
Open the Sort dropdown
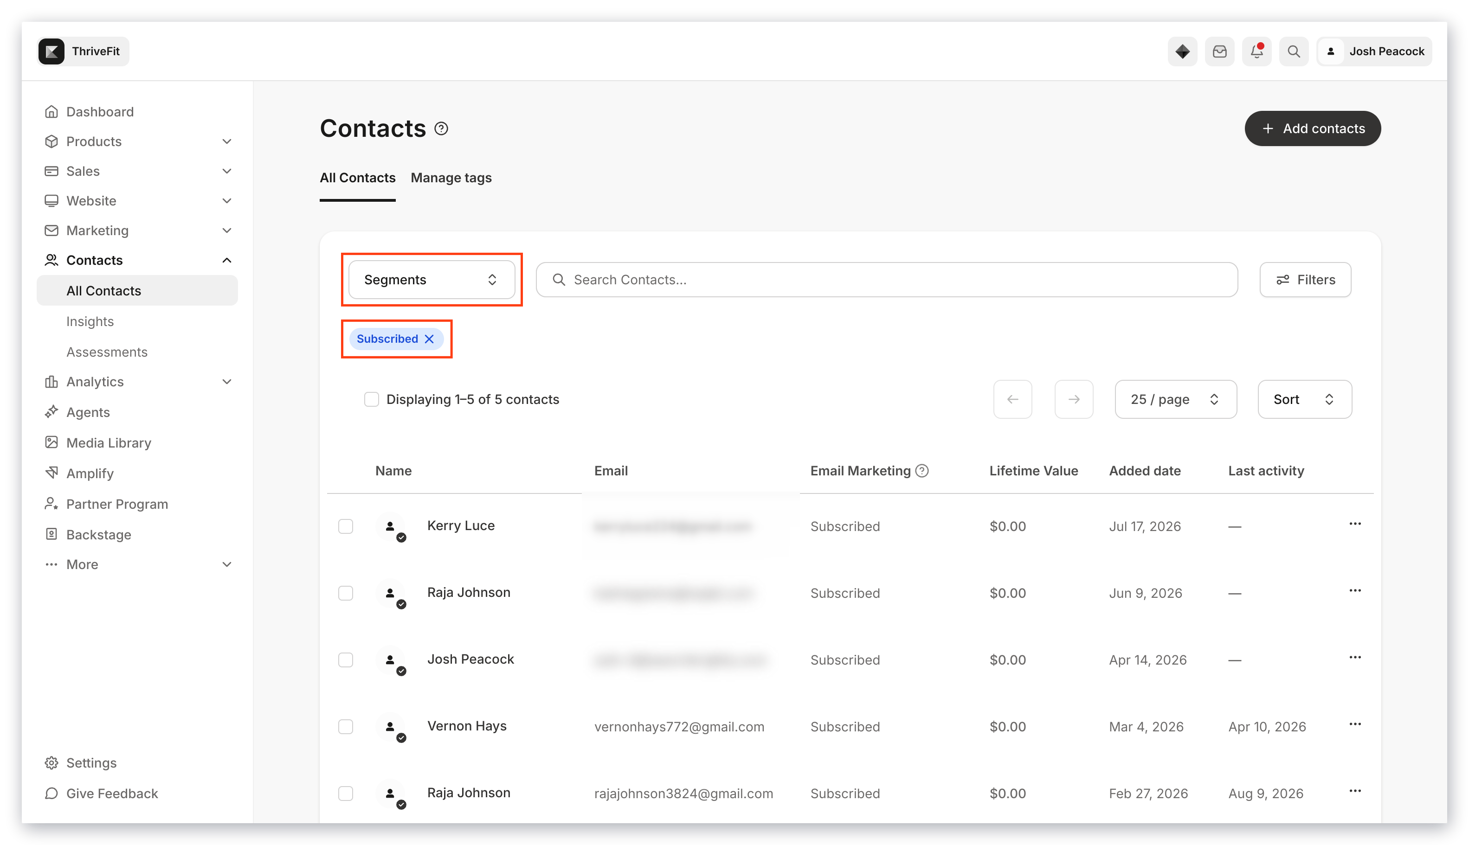pyautogui.click(x=1304, y=399)
